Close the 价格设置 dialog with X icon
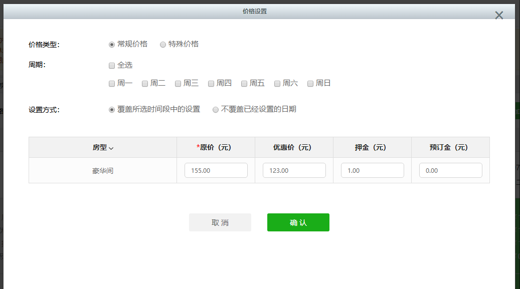The image size is (520, 289). pyautogui.click(x=499, y=16)
